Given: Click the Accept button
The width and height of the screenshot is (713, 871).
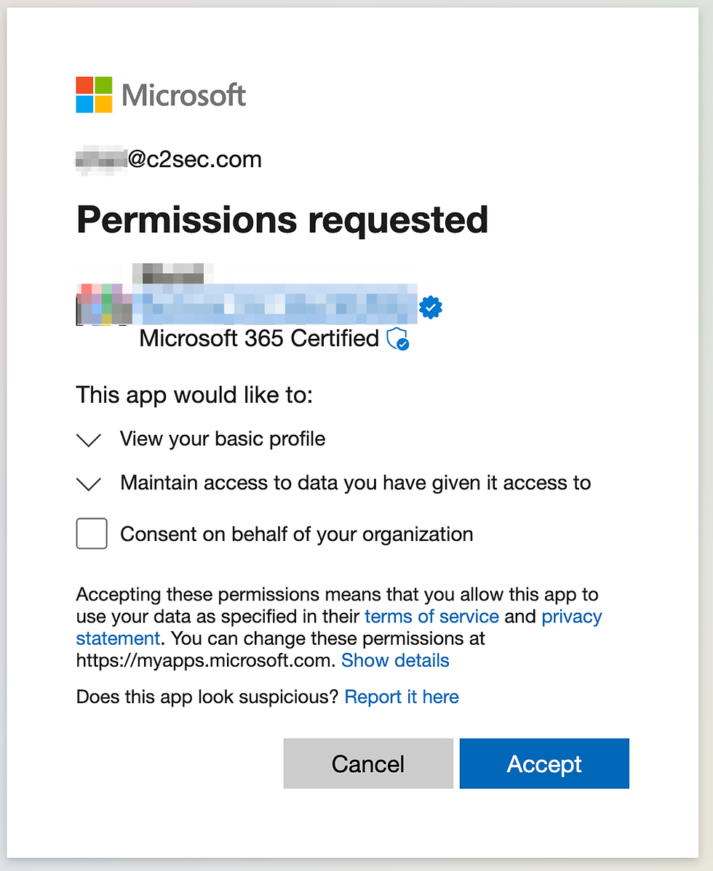Looking at the screenshot, I should pos(544,764).
